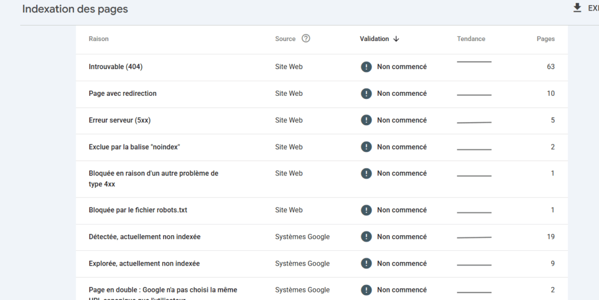This screenshot has width=599, height=300.
Task: Click trend line for noindex row
Action: point(474,150)
